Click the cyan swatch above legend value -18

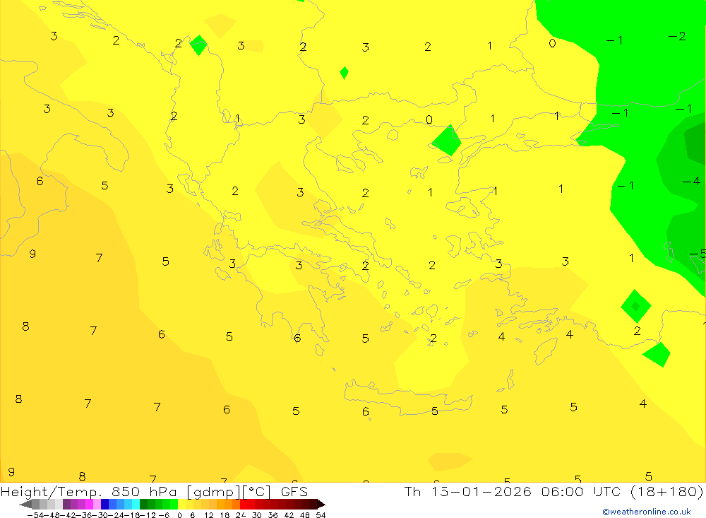point(136,505)
